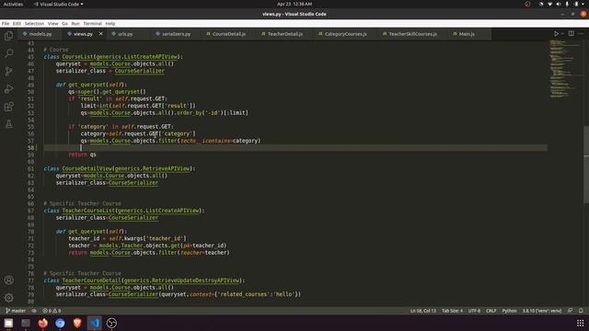
Task: Open Activities overview in top bar
Action: click(x=13, y=4)
